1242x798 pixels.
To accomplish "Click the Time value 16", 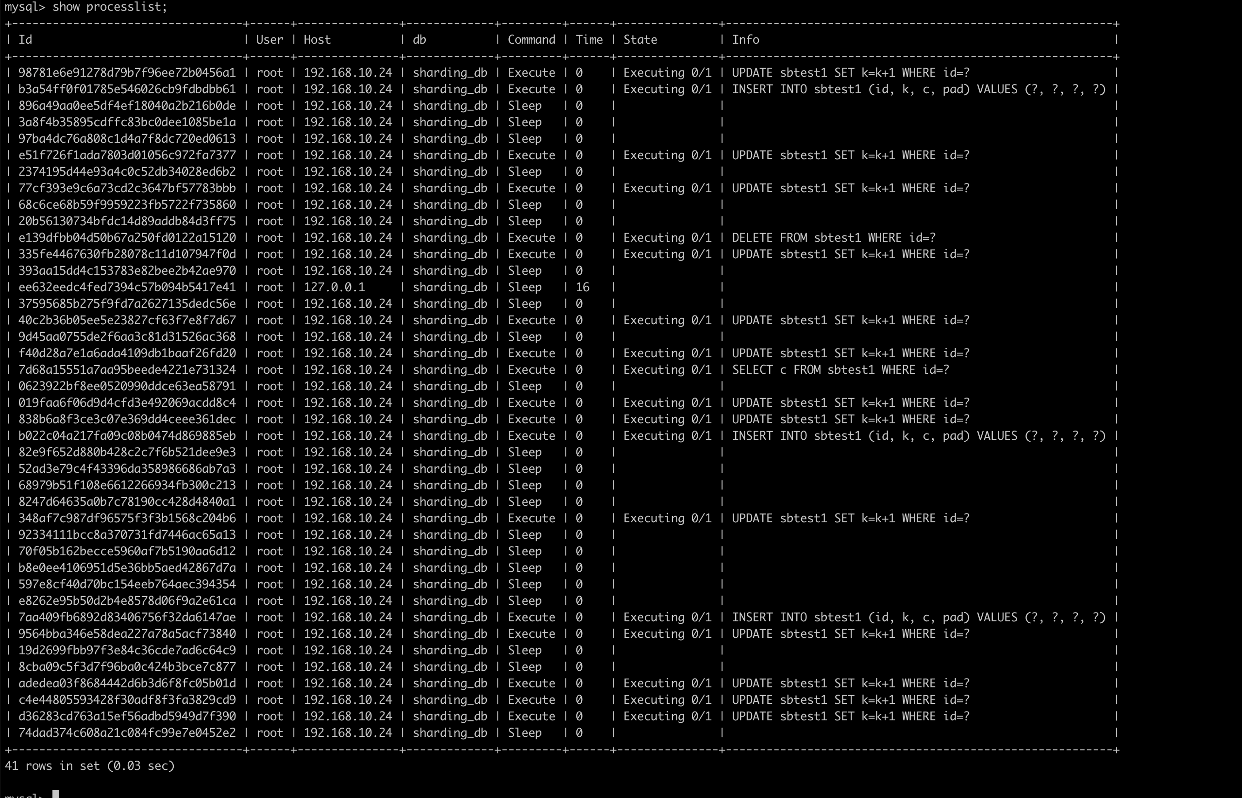I will (x=582, y=287).
